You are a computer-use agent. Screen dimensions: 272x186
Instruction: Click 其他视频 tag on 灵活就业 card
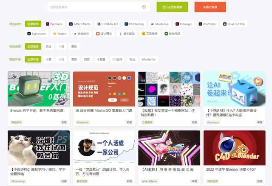click(82, 181)
